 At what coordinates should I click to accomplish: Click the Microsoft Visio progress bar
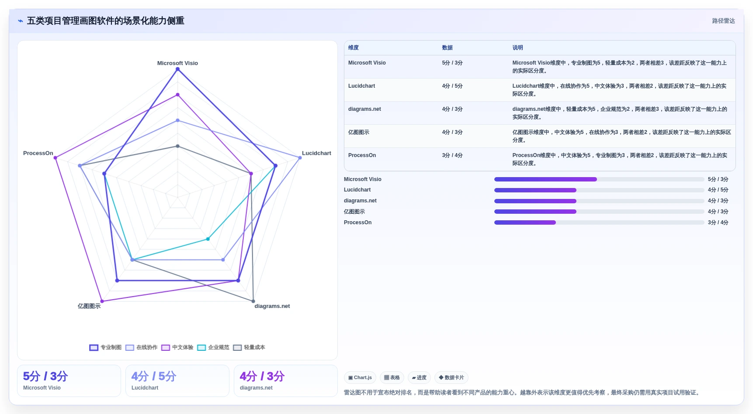click(599, 179)
